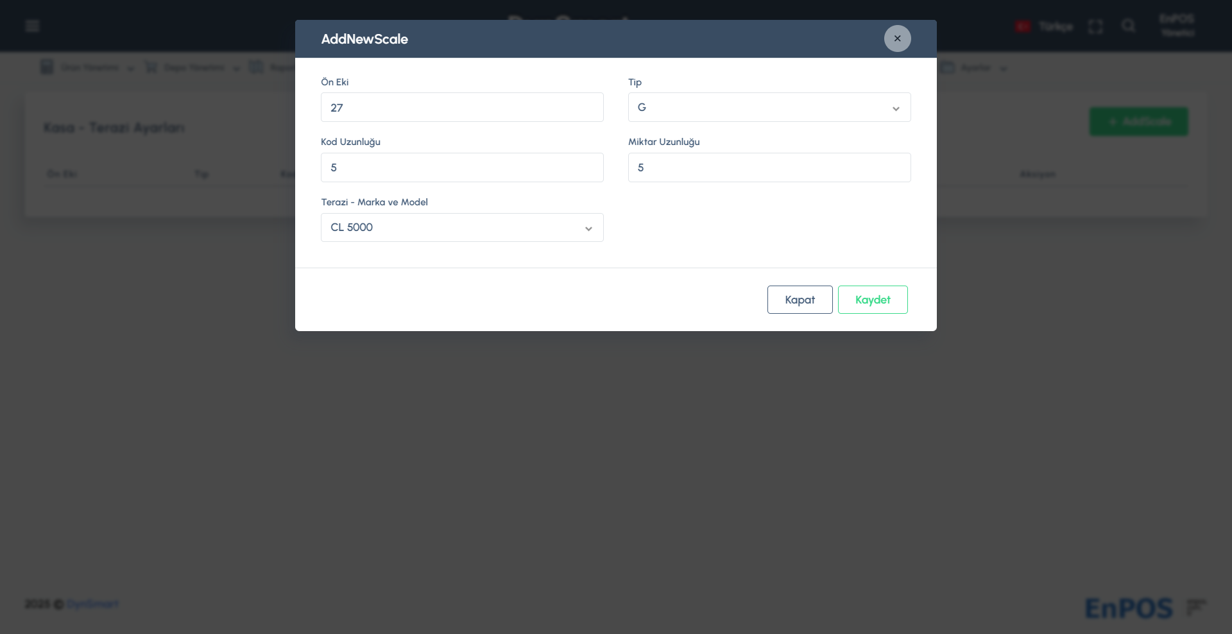This screenshot has width=1232, height=634.
Task: Open the EnPOS user profile menu
Action: point(1177,26)
